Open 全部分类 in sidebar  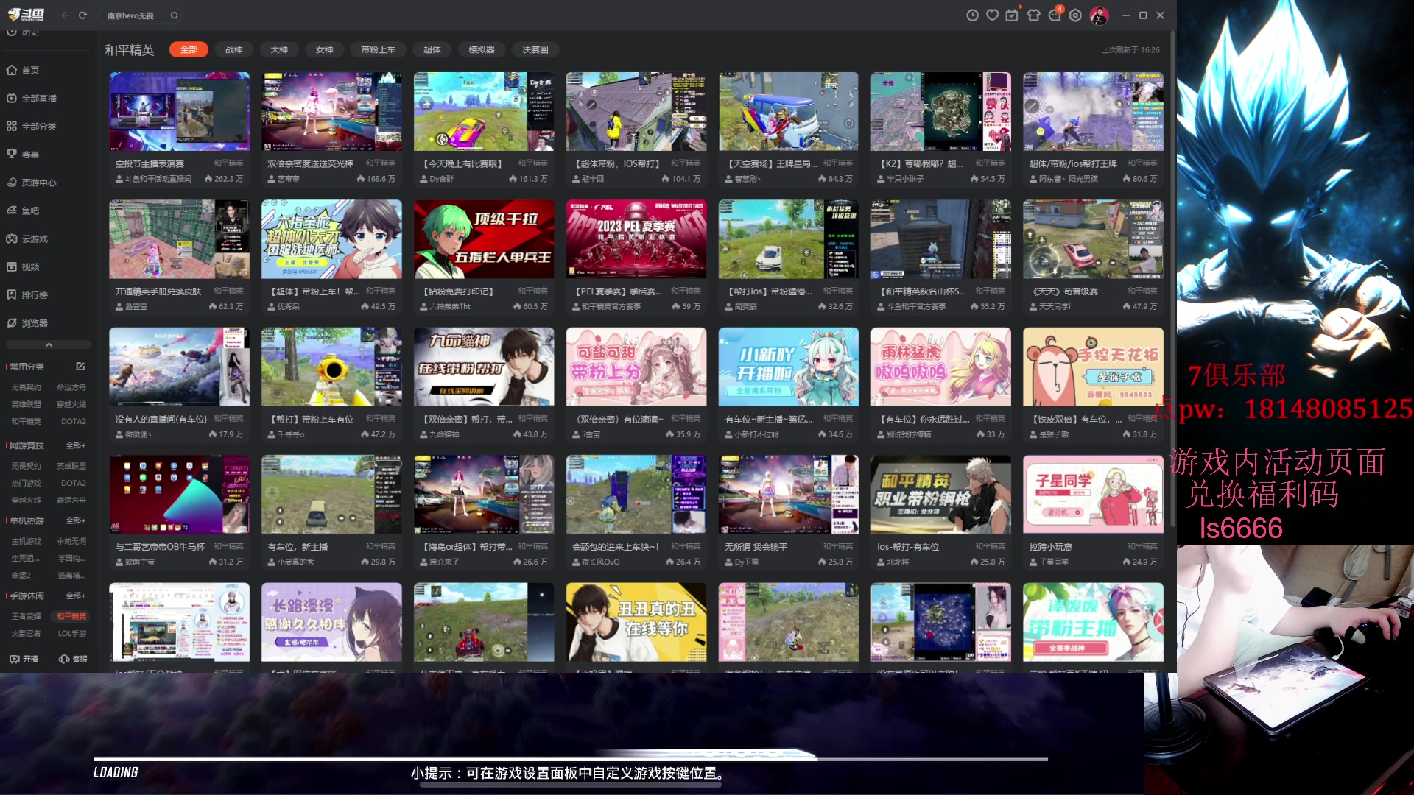click(32, 127)
